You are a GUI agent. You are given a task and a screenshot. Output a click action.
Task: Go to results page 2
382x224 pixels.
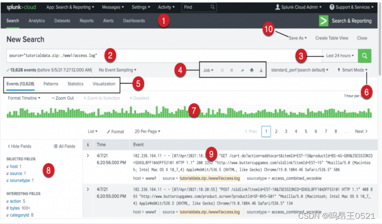pos(276,131)
